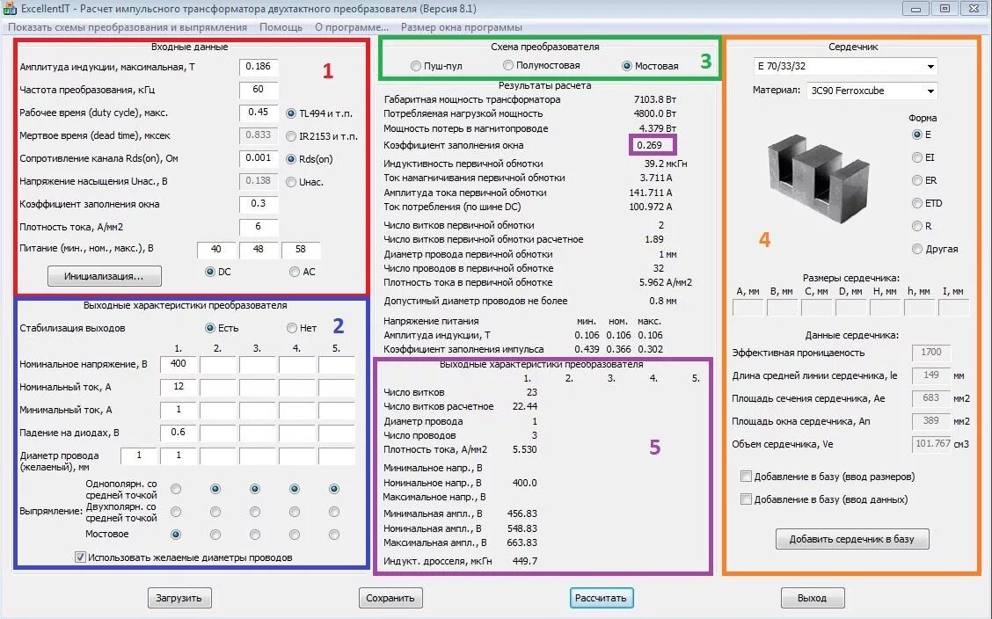Toggle Использовать желаемые диаметры проводов checkbox
This screenshot has width=992, height=619.
pos(80,557)
